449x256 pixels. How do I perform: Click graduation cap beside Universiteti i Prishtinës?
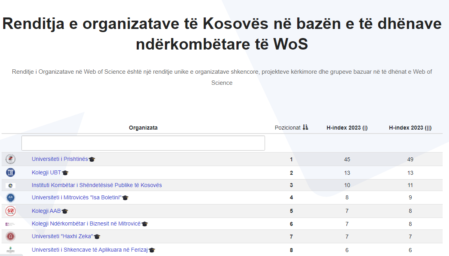coord(92,159)
